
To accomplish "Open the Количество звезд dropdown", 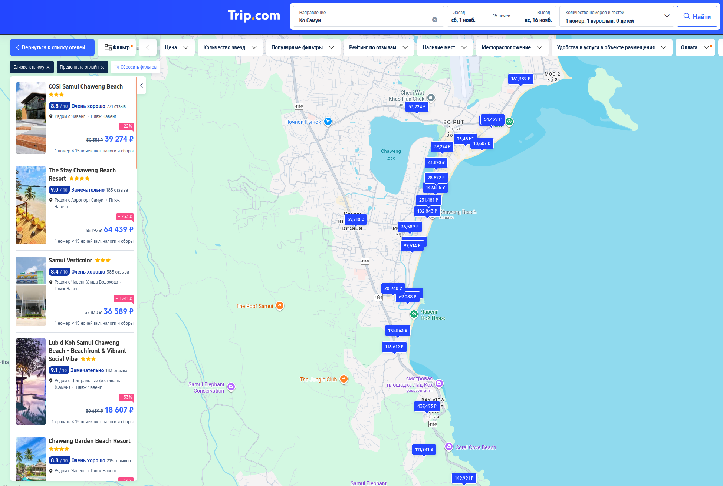I will point(230,47).
